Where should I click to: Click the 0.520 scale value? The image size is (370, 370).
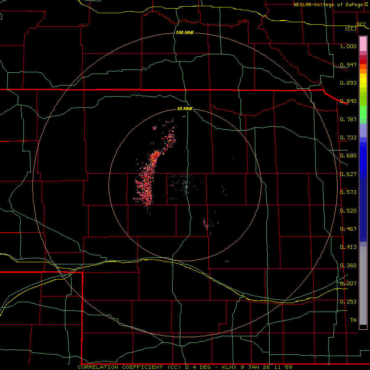pyautogui.click(x=348, y=211)
